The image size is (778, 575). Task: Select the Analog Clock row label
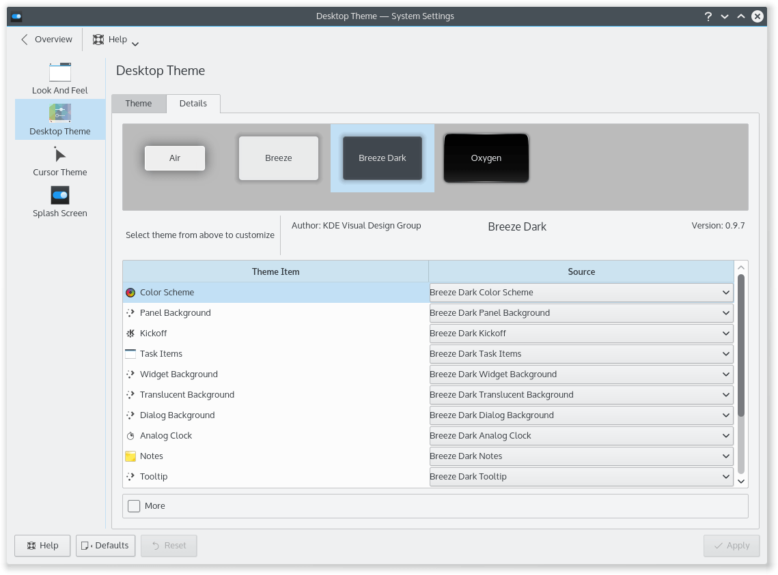click(166, 436)
